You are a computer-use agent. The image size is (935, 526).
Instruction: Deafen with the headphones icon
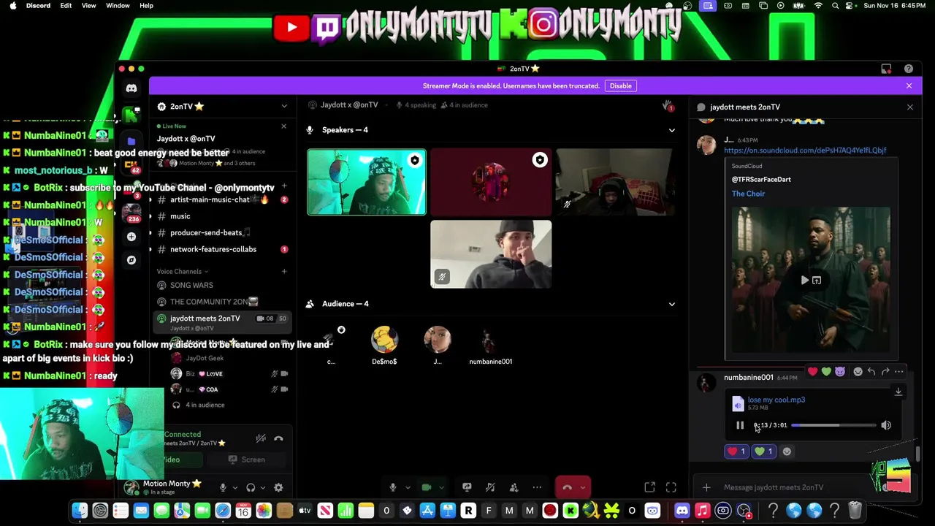click(x=251, y=487)
